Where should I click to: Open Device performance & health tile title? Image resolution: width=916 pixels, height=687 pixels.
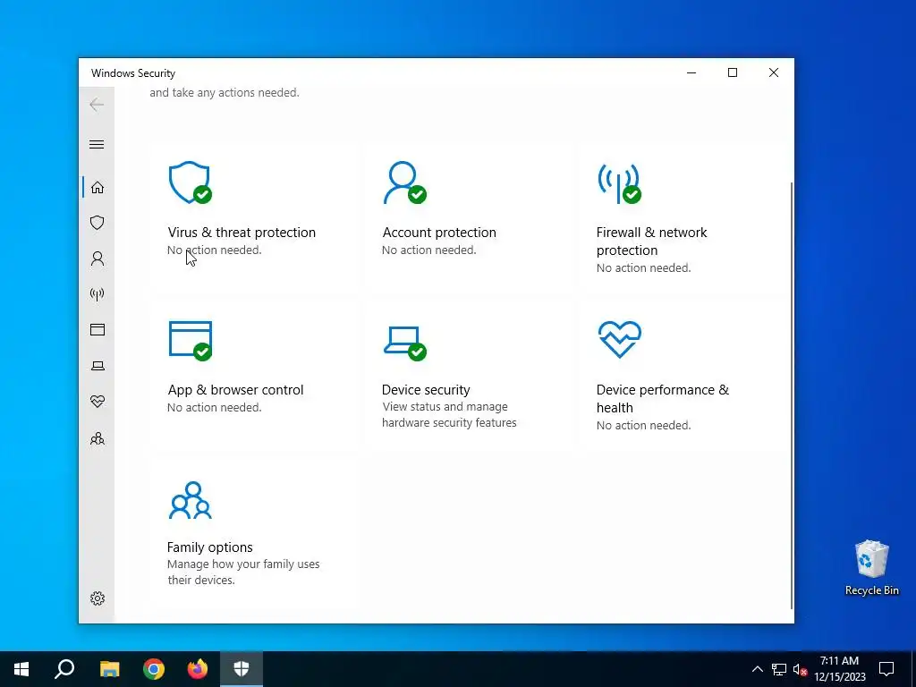pyautogui.click(x=663, y=398)
